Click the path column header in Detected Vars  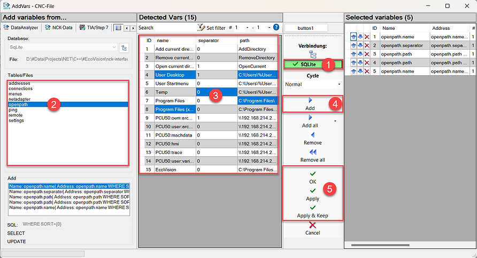click(x=257, y=41)
